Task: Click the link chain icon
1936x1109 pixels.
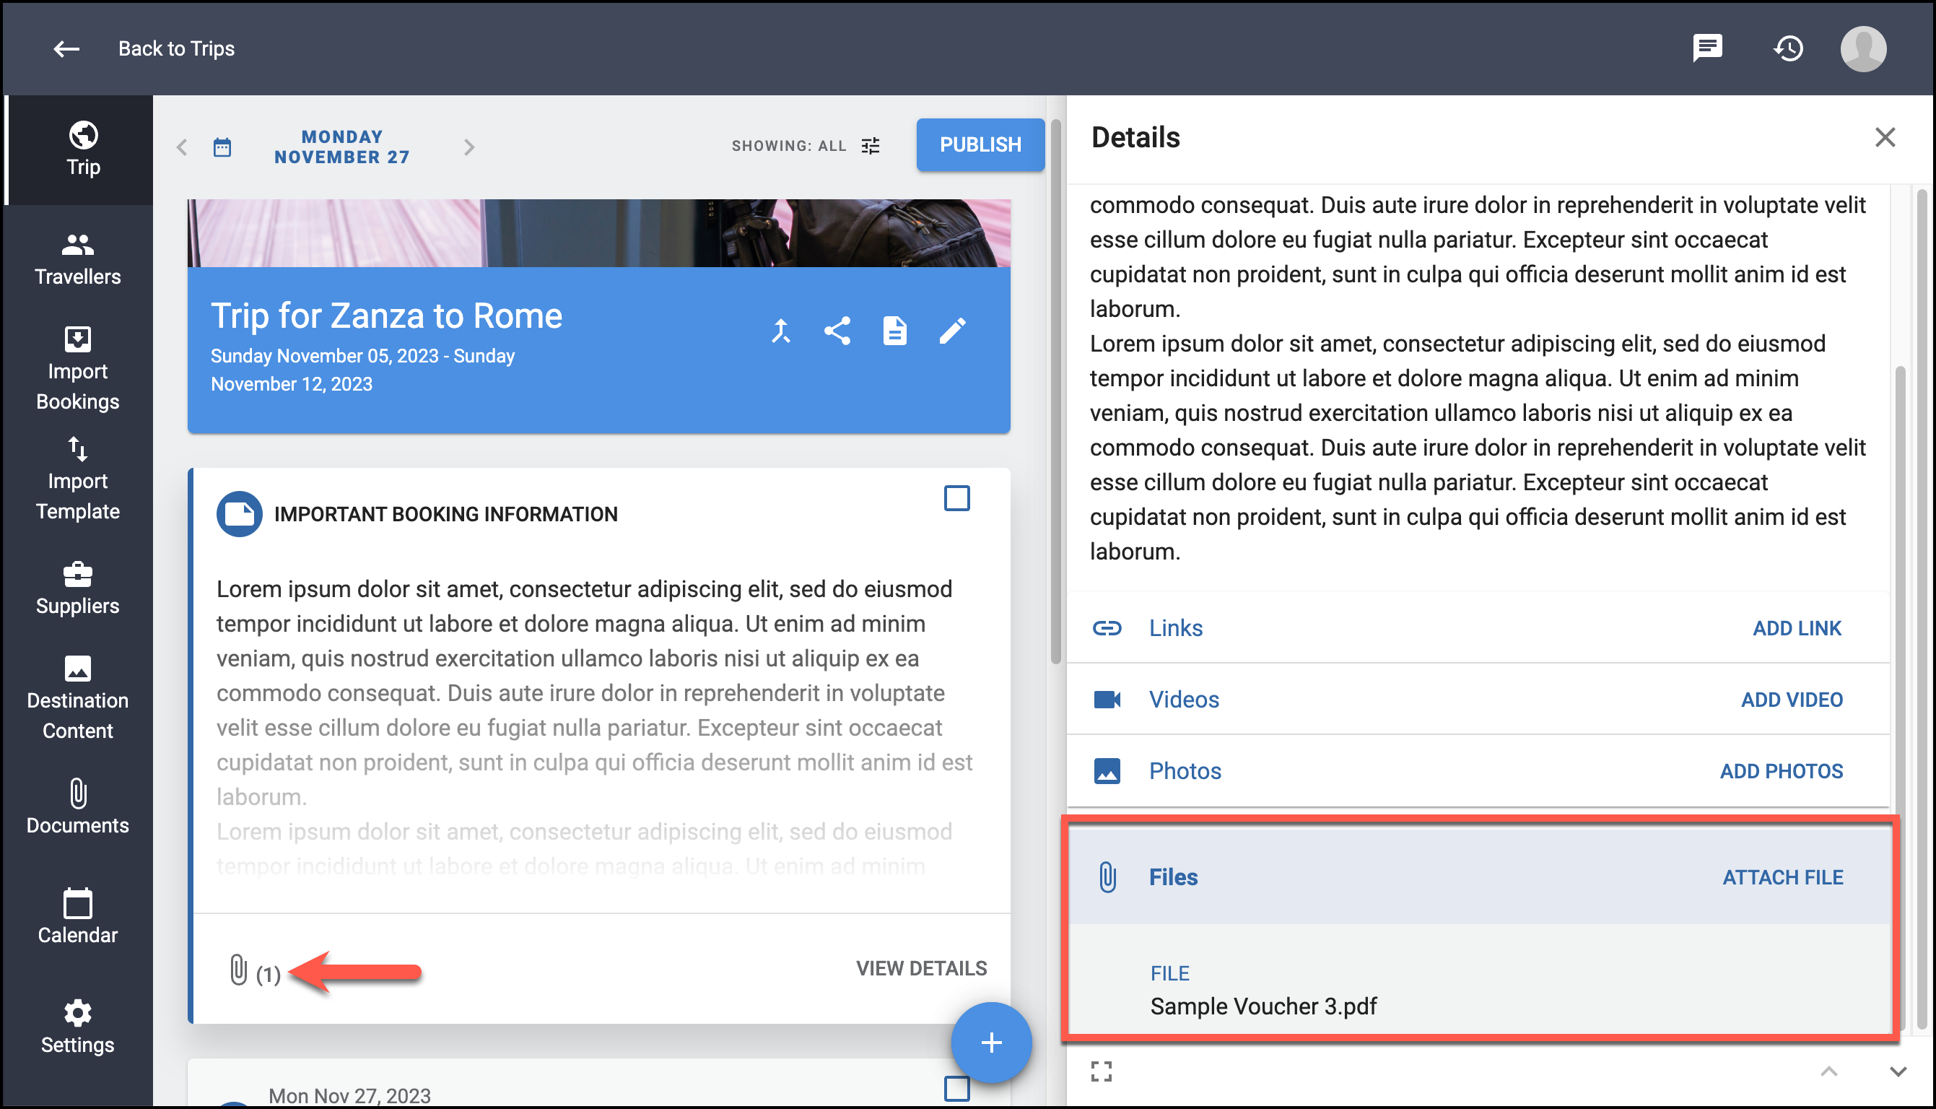Action: 1107,627
